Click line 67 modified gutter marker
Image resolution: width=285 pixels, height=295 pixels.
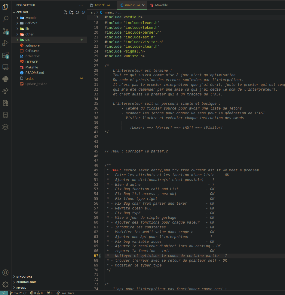pos(100,256)
